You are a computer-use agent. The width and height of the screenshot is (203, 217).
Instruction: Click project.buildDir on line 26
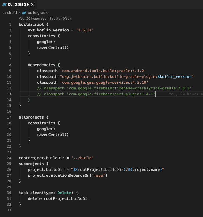tap(46, 170)
